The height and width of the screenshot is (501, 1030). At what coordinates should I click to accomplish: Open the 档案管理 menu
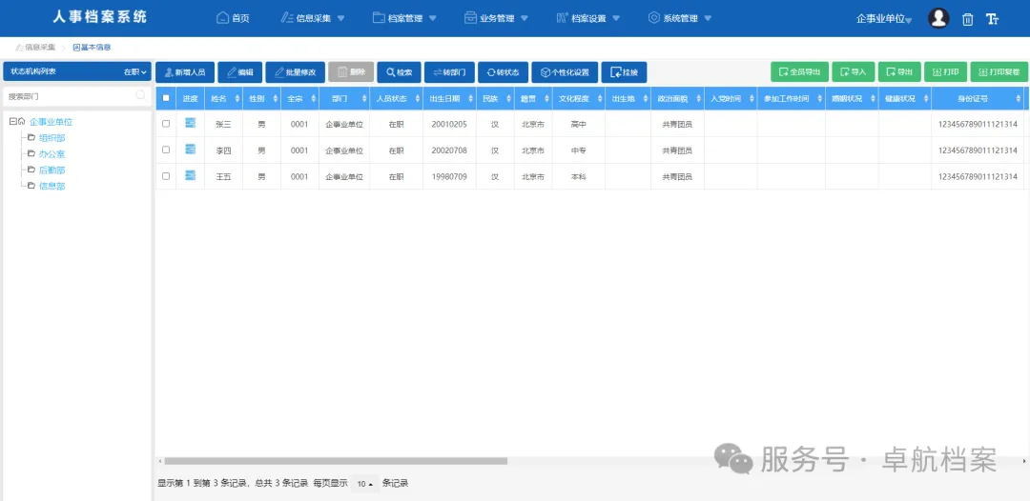coord(404,18)
